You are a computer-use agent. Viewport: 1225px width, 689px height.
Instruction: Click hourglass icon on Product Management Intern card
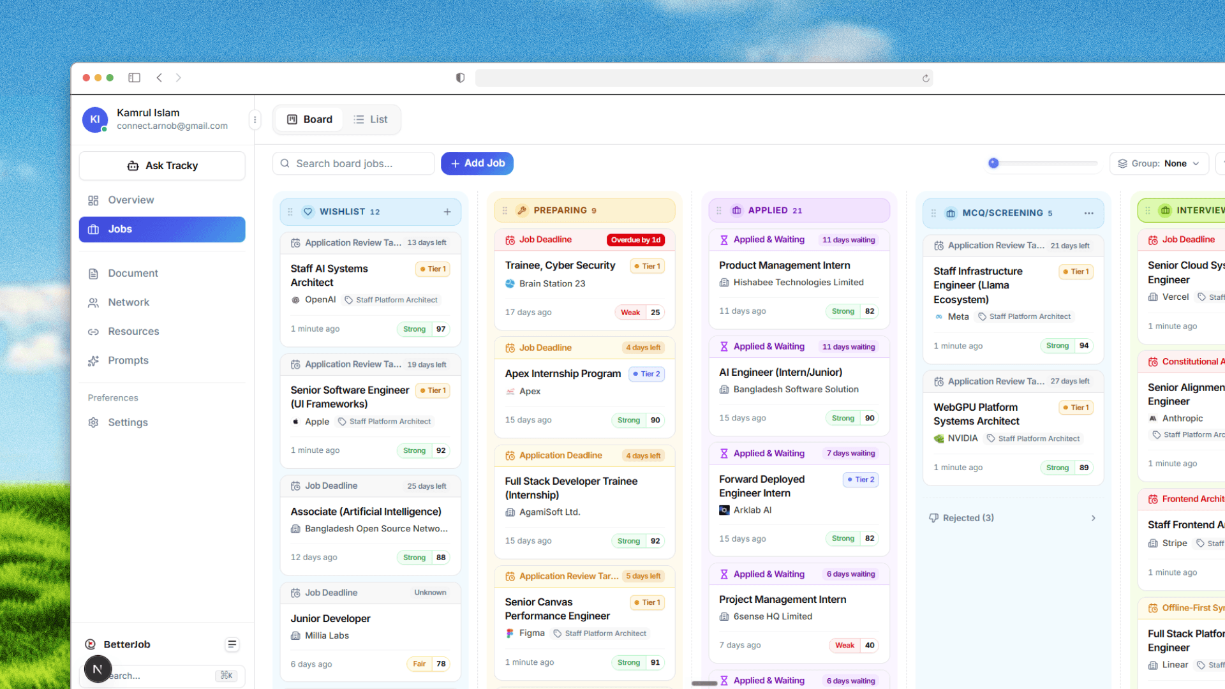point(724,240)
